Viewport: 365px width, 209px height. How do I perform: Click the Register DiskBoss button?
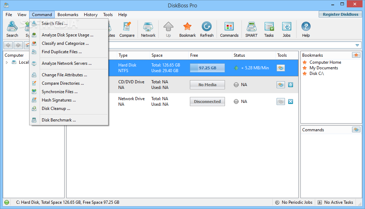(x=340, y=14)
